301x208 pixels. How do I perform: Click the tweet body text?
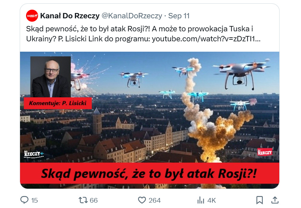pyautogui.click(x=143, y=34)
